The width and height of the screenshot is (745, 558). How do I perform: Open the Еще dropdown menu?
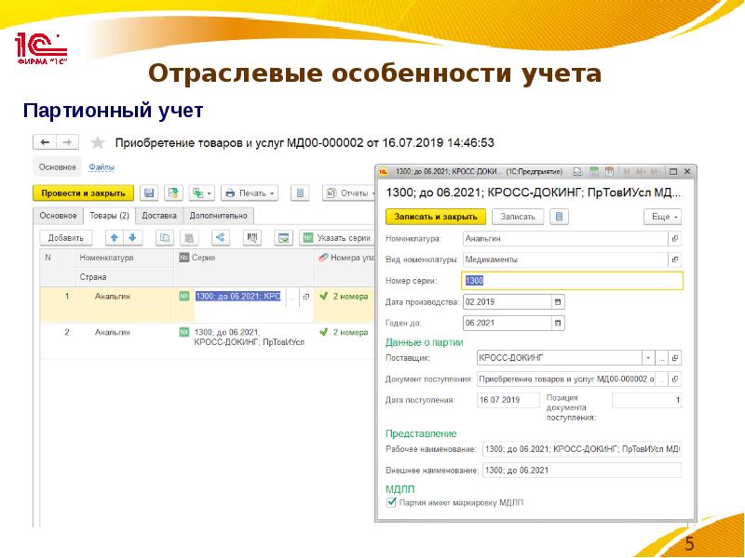662,217
